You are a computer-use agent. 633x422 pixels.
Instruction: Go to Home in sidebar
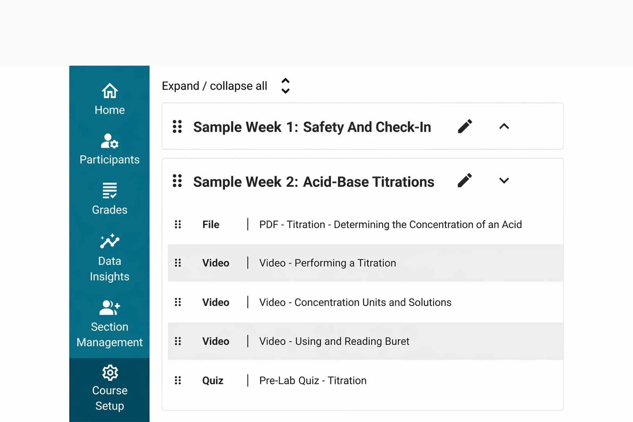[x=109, y=110]
